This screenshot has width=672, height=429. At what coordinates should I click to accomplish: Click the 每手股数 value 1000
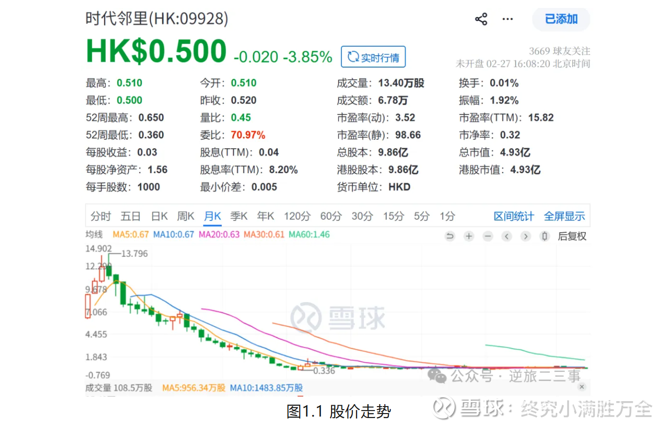[x=149, y=187]
